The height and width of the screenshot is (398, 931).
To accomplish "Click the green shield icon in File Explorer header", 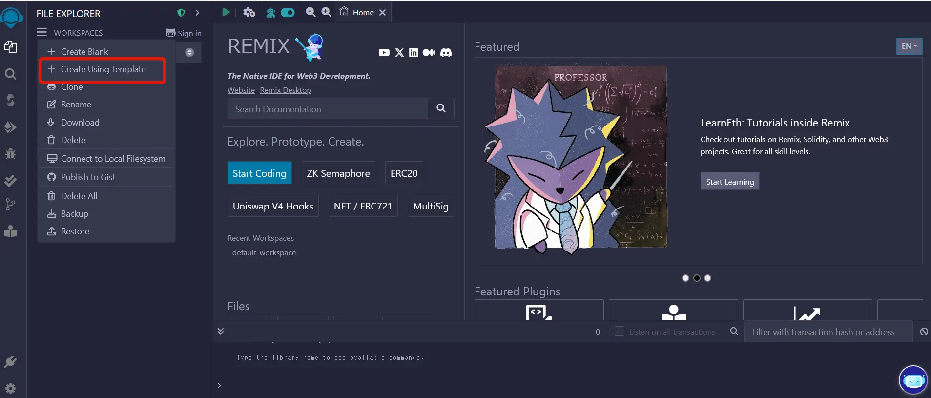I will (x=181, y=13).
